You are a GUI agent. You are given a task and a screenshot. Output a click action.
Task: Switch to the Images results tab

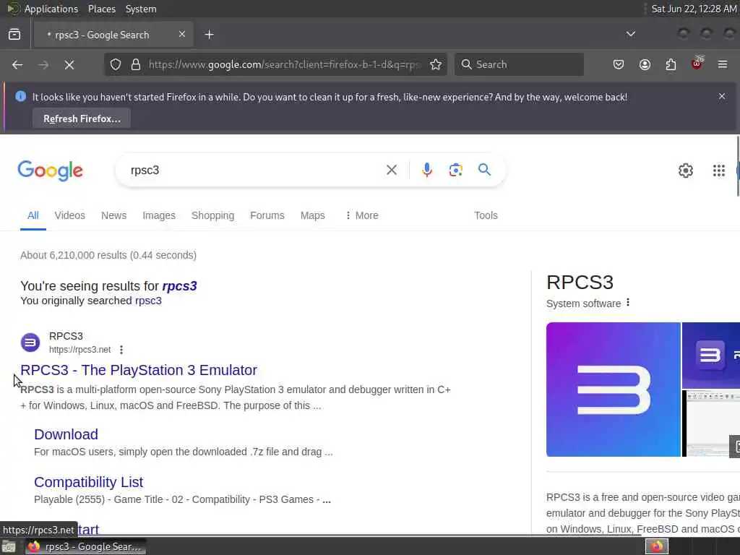tap(159, 215)
